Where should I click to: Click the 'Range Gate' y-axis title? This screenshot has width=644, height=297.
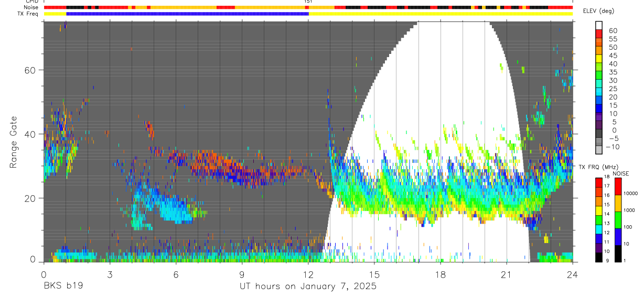coord(14,142)
